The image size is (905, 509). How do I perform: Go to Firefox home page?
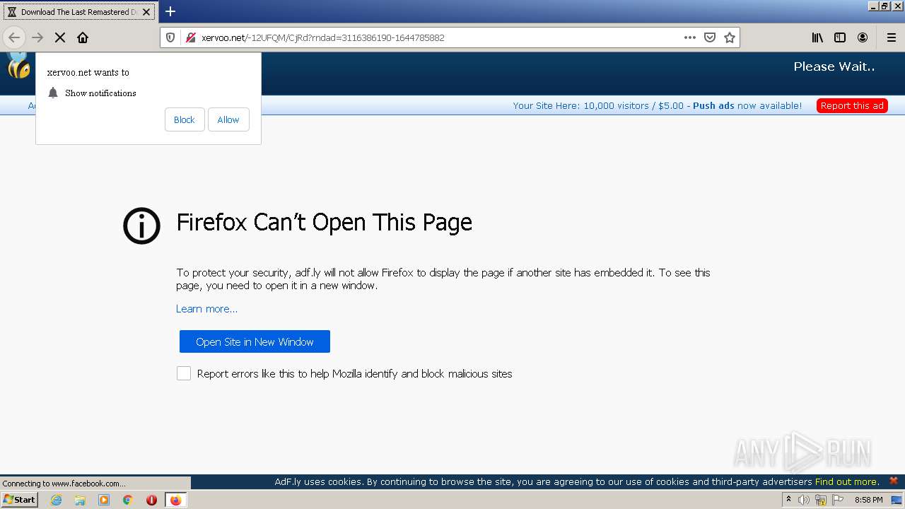(83, 37)
